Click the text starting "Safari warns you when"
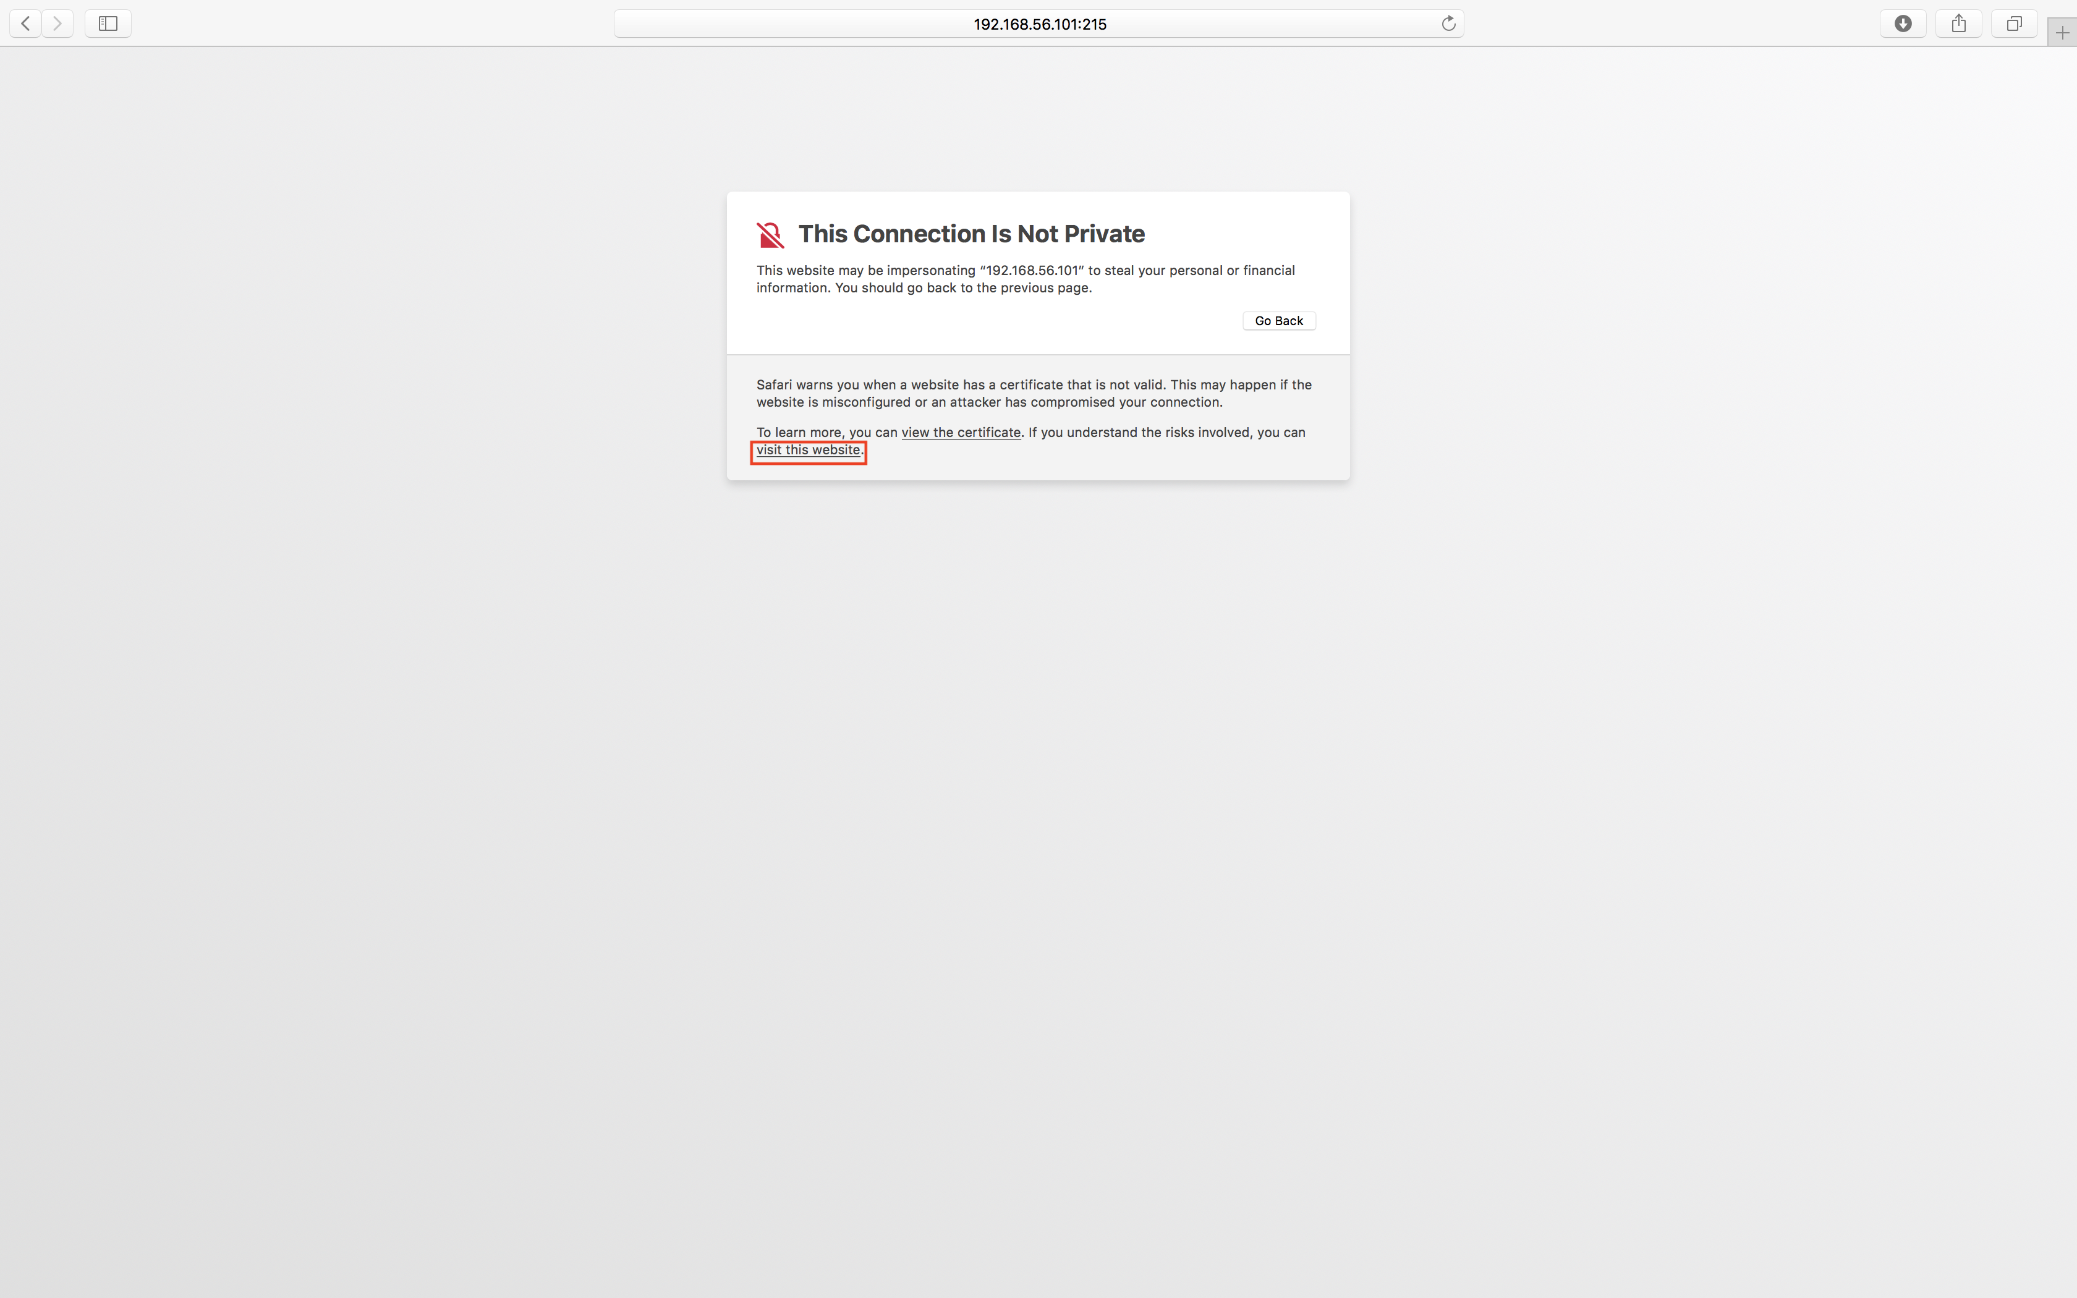 tap(1034, 393)
